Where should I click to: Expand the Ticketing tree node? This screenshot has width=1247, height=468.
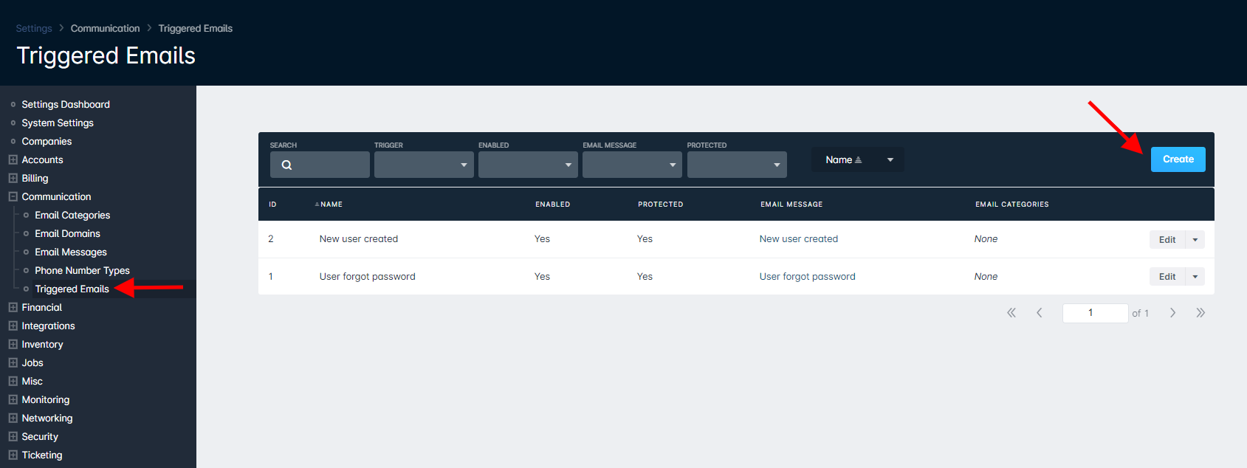pos(13,455)
